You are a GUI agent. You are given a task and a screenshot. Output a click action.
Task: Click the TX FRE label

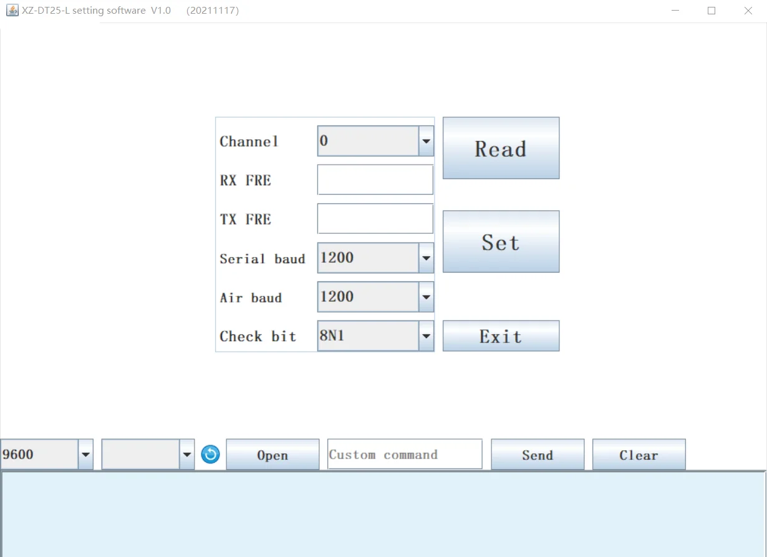(x=245, y=220)
